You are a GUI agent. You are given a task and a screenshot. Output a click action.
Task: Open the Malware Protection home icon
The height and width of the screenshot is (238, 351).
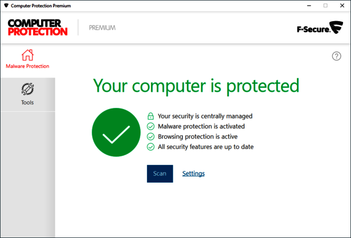(x=27, y=55)
